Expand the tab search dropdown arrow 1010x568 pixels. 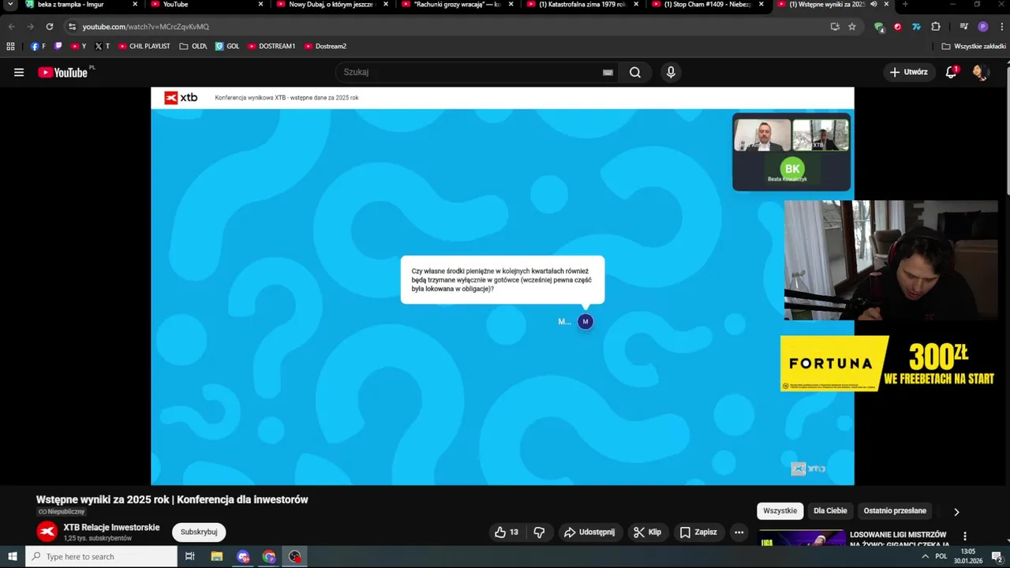tap(10, 4)
